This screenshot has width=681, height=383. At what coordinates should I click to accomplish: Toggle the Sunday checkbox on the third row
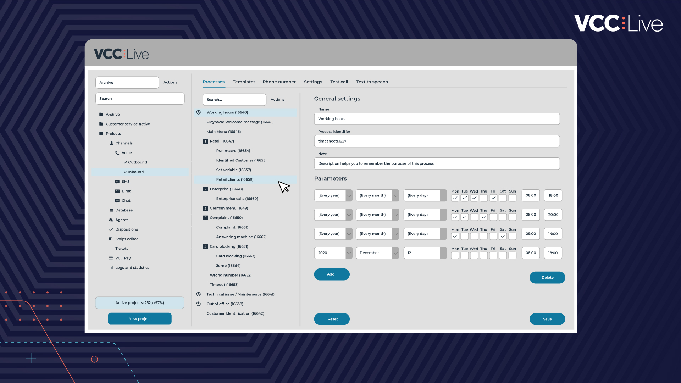tap(512, 236)
